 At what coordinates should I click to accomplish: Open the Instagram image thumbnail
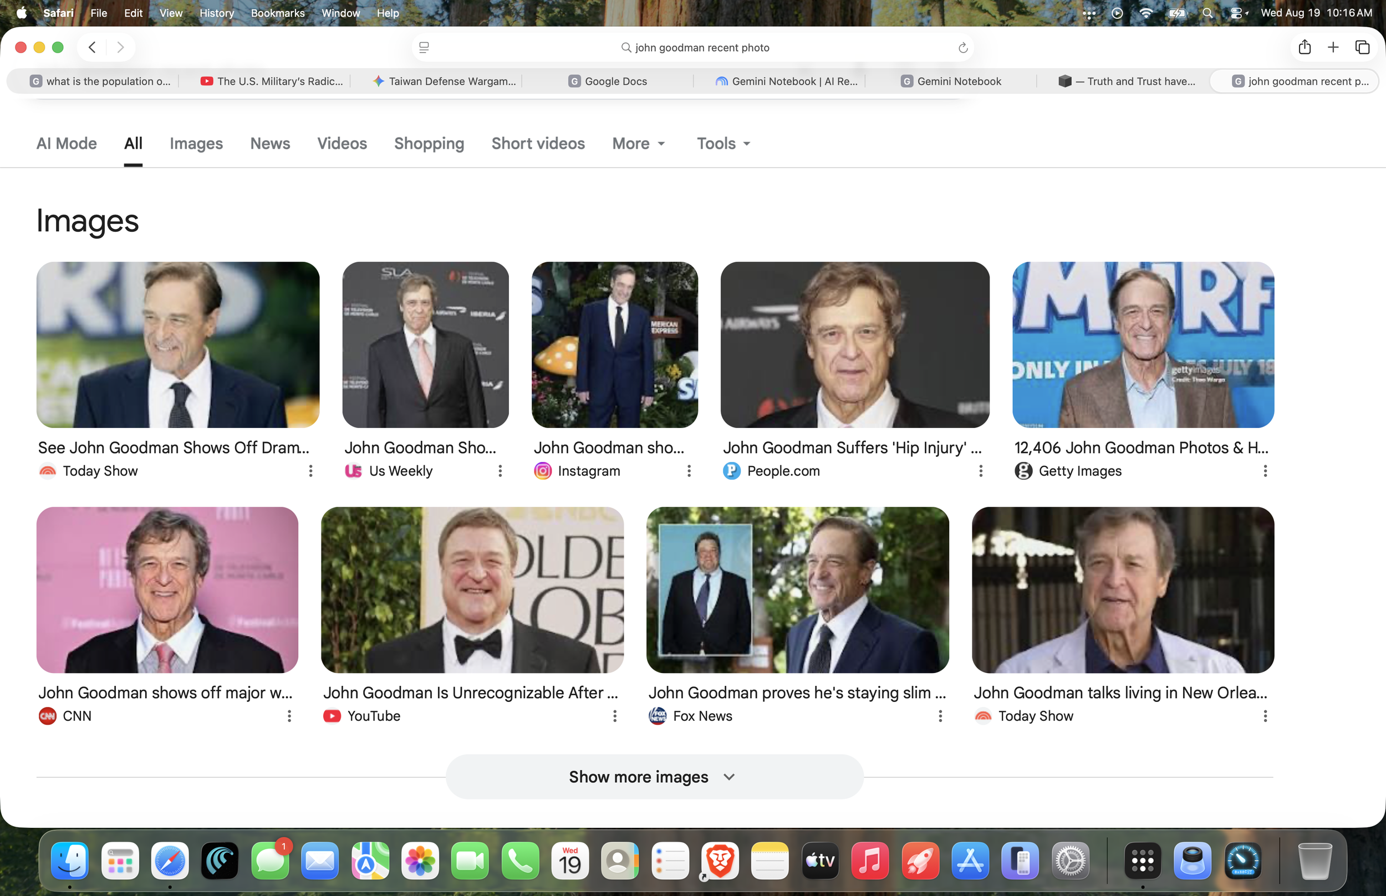point(614,345)
